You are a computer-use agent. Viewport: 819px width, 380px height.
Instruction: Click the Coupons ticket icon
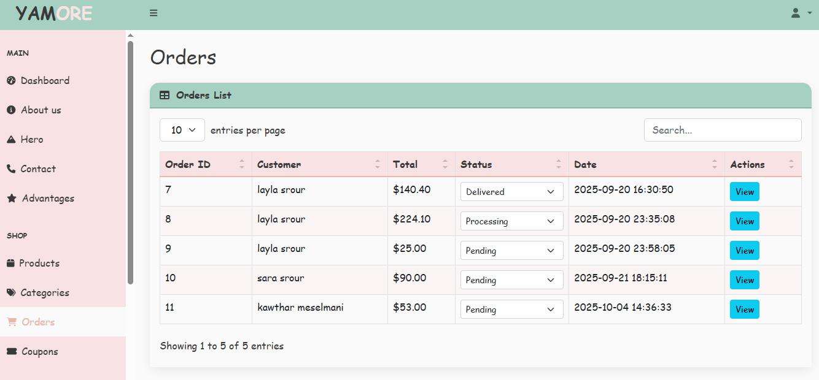11,351
